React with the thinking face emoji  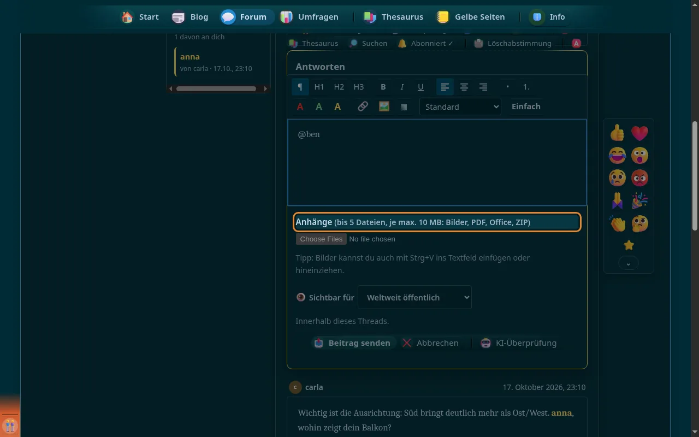(639, 223)
